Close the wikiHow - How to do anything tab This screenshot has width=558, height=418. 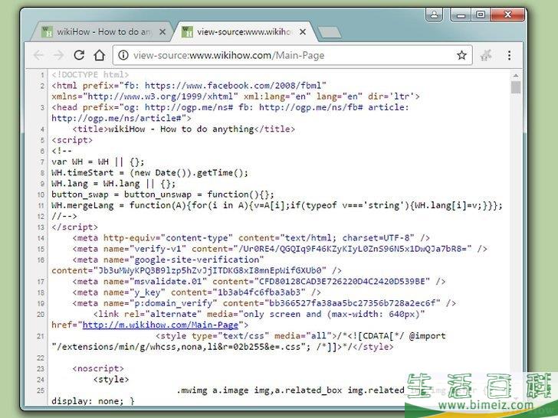pyautogui.click(x=162, y=32)
